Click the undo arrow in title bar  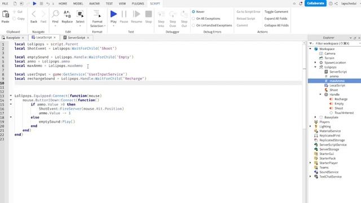(48, 3)
